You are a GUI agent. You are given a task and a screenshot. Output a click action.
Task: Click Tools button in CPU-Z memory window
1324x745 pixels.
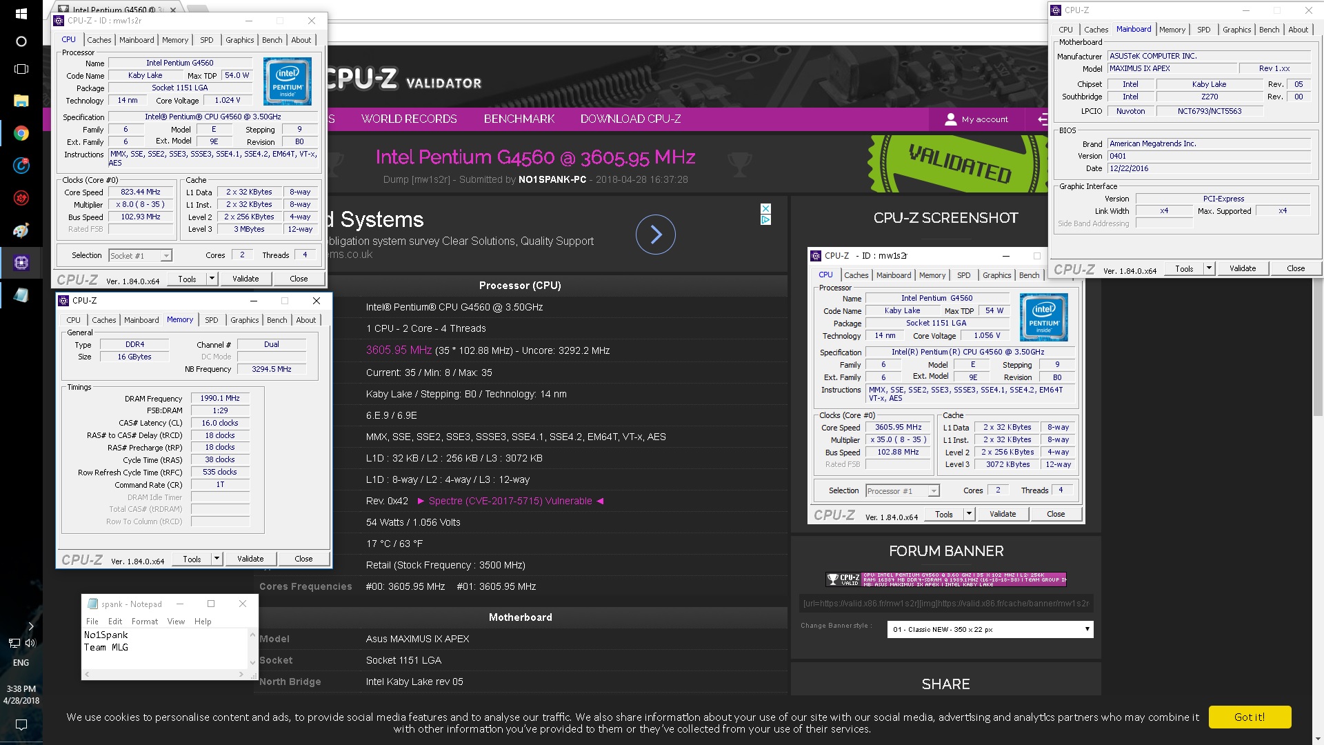tap(192, 559)
